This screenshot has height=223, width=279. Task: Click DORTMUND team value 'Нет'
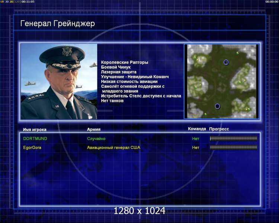[x=196, y=139]
